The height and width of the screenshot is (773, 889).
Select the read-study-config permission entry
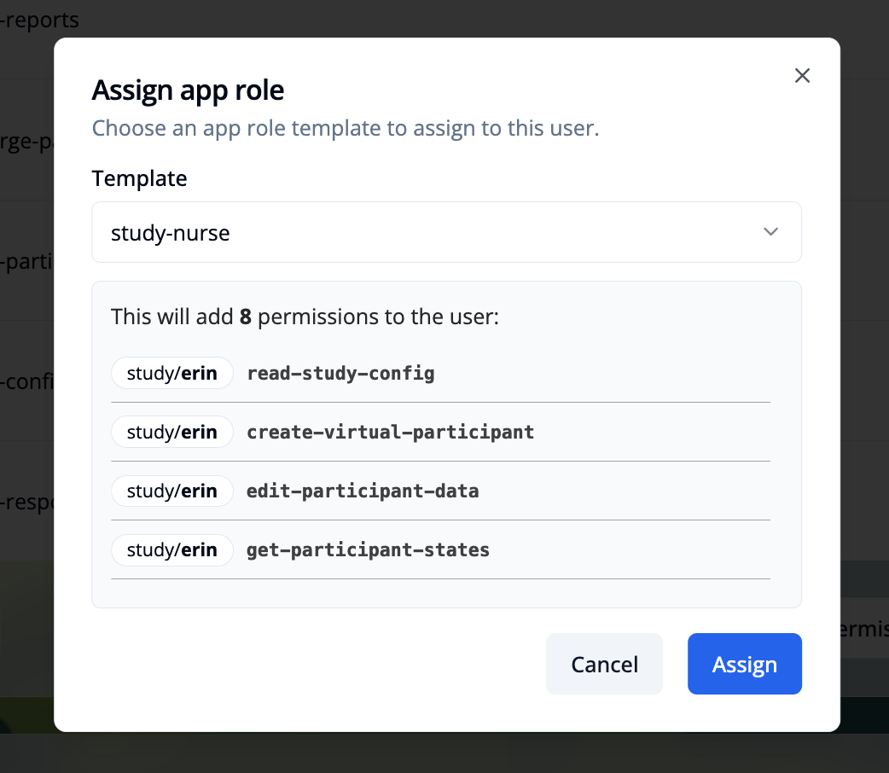[340, 373]
